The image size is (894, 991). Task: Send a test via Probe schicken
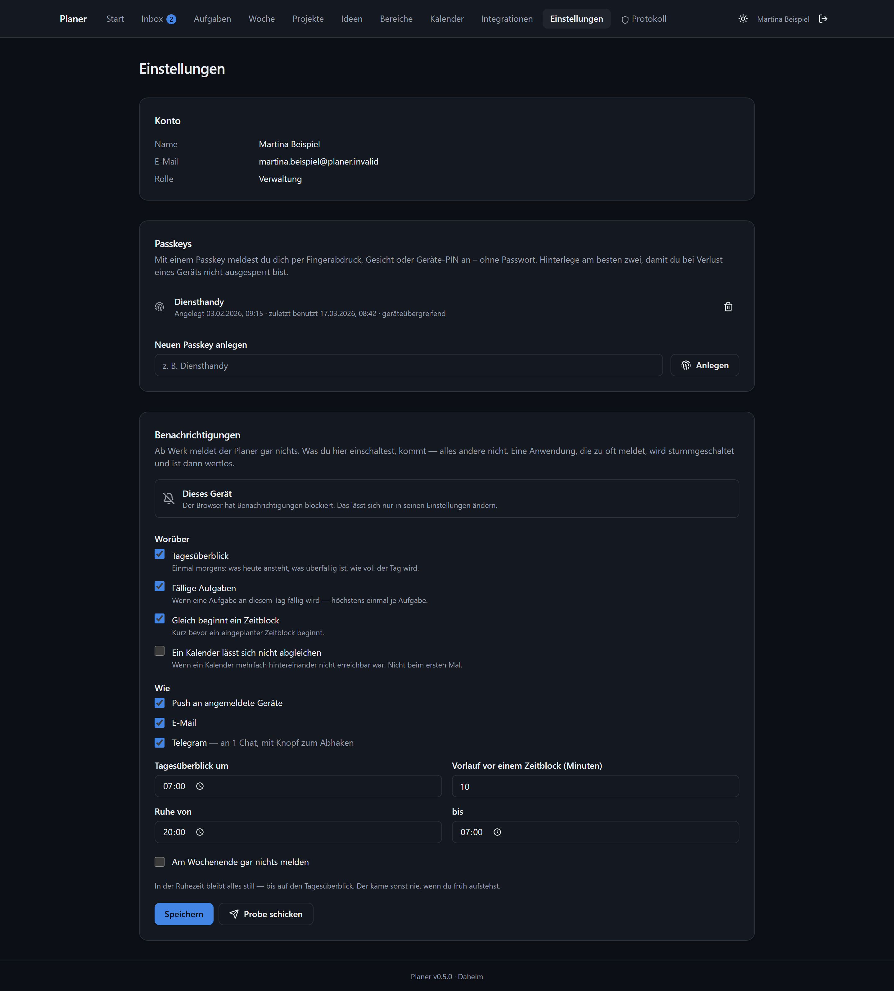(266, 914)
